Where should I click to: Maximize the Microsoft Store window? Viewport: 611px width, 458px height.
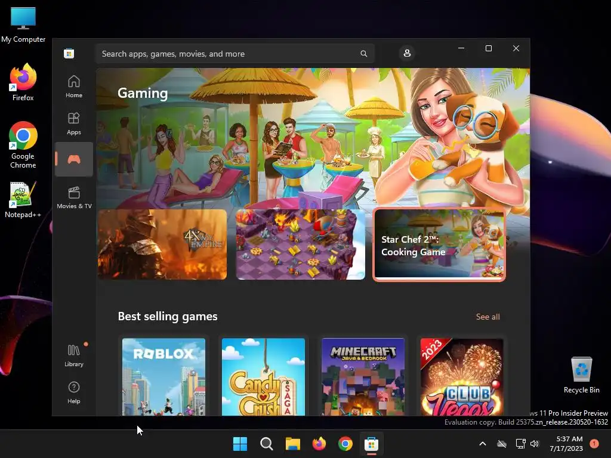[489, 48]
